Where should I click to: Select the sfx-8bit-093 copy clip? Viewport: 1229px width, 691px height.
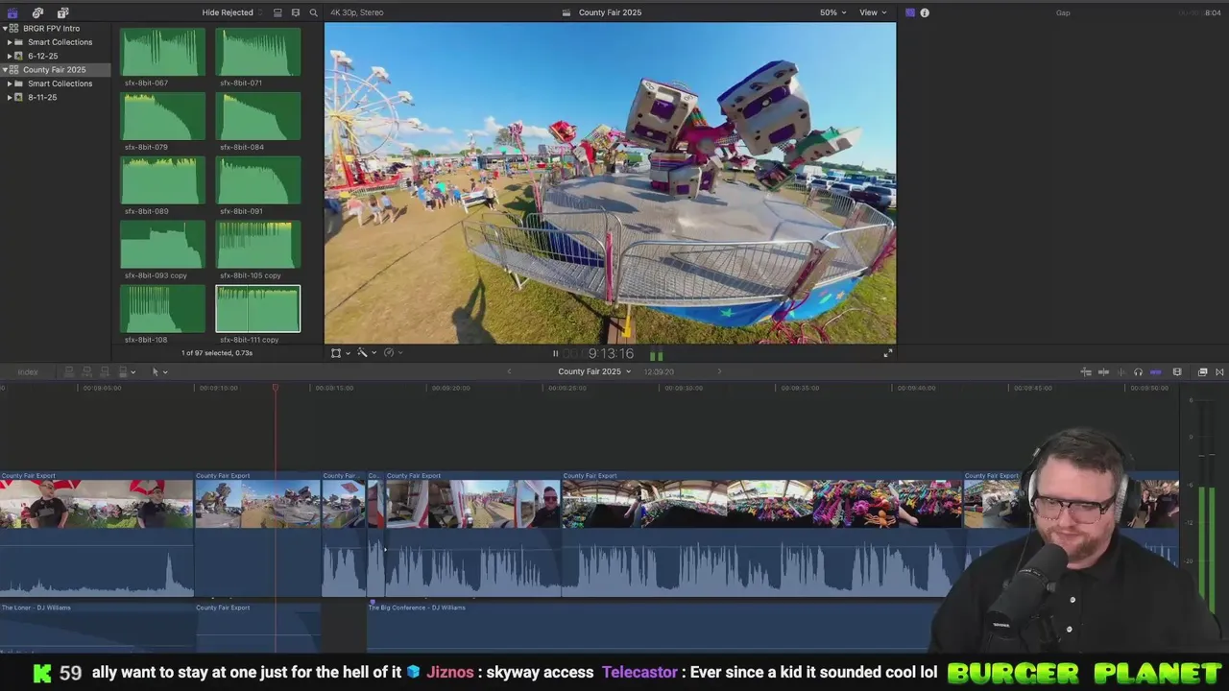coord(162,245)
